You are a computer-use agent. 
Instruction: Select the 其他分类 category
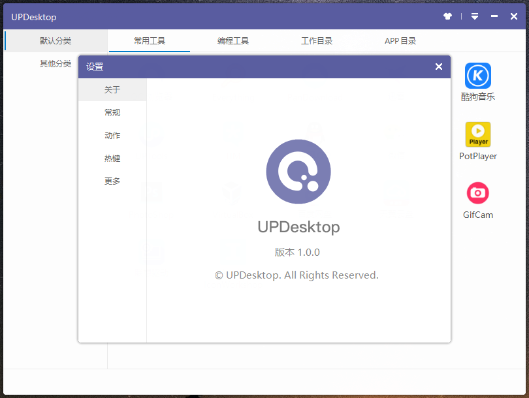click(56, 64)
